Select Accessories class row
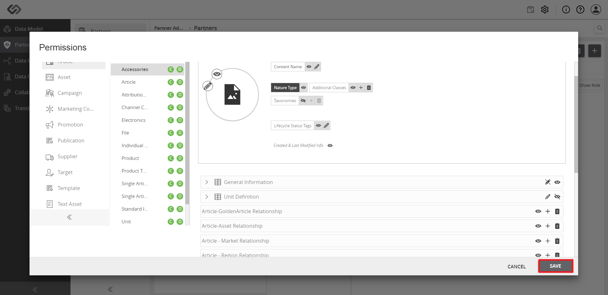Image resolution: width=608 pixels, height=295 pixels. tap(148, 69)
